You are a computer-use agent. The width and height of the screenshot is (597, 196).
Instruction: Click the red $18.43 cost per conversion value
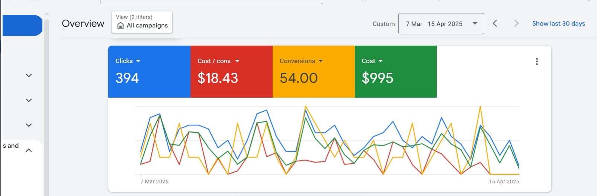[218, 78]
